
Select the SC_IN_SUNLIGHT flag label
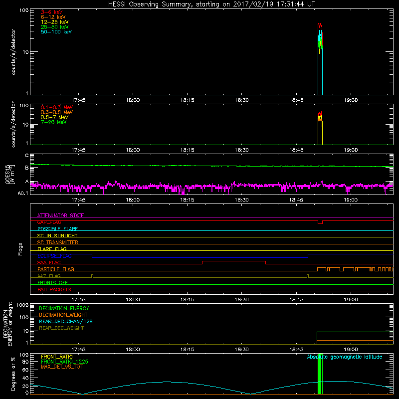tap(57, 235)
